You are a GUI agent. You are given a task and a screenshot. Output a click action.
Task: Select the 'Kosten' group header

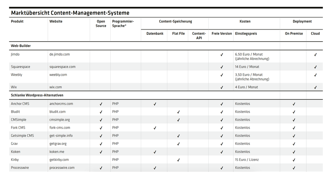pyautogui.click(x=245, y=21)
